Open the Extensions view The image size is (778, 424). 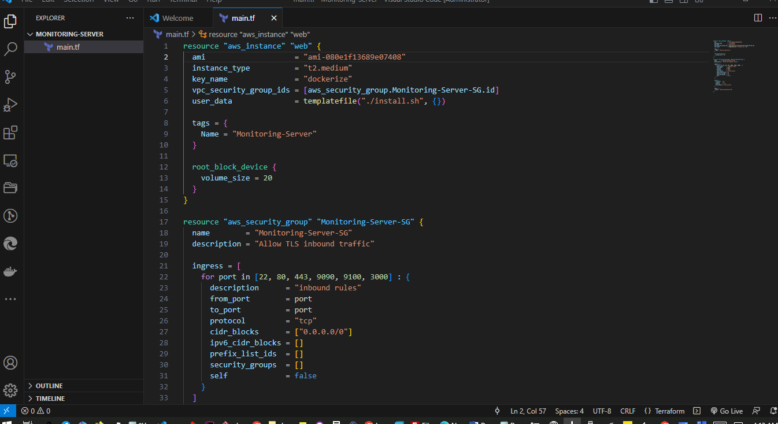[10, 132]
